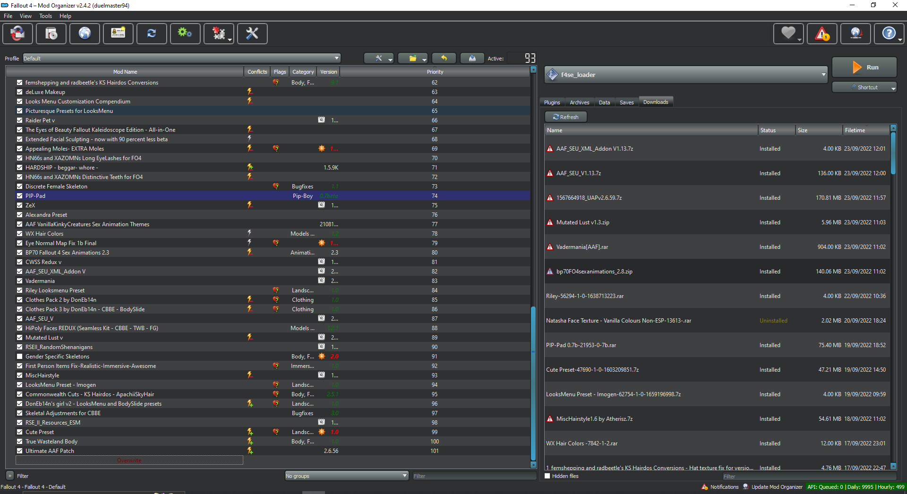Switch to the Saves tab
The width and height of the screenshot is (907, 494).
click(626, 102)
